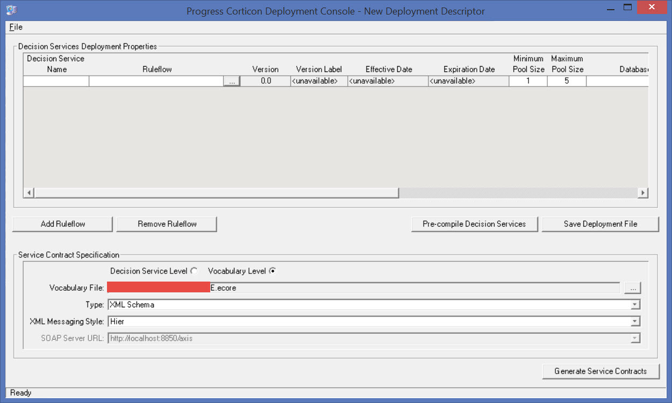This screenshot has height=403, width=672.
Task: Click the table's left scroll arrow
Action: 29,193
